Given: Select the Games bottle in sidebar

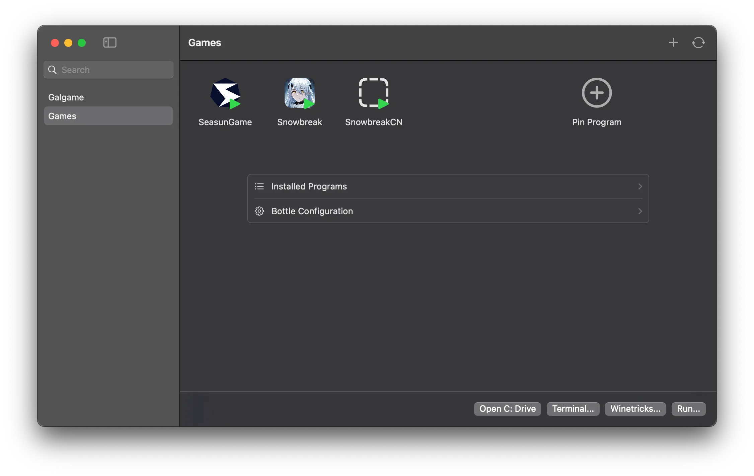Looking at the screenshot, I should pos(108,116).
